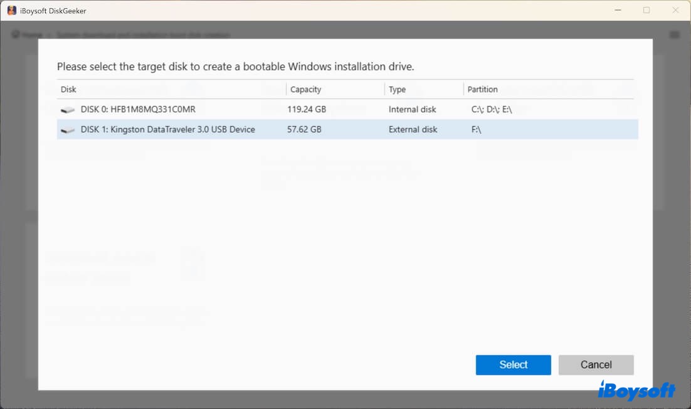The height and width of the screenshot is (409, 691).
Task: Click the DISK 0 drive icon
Action: click(x=68, y=110)
